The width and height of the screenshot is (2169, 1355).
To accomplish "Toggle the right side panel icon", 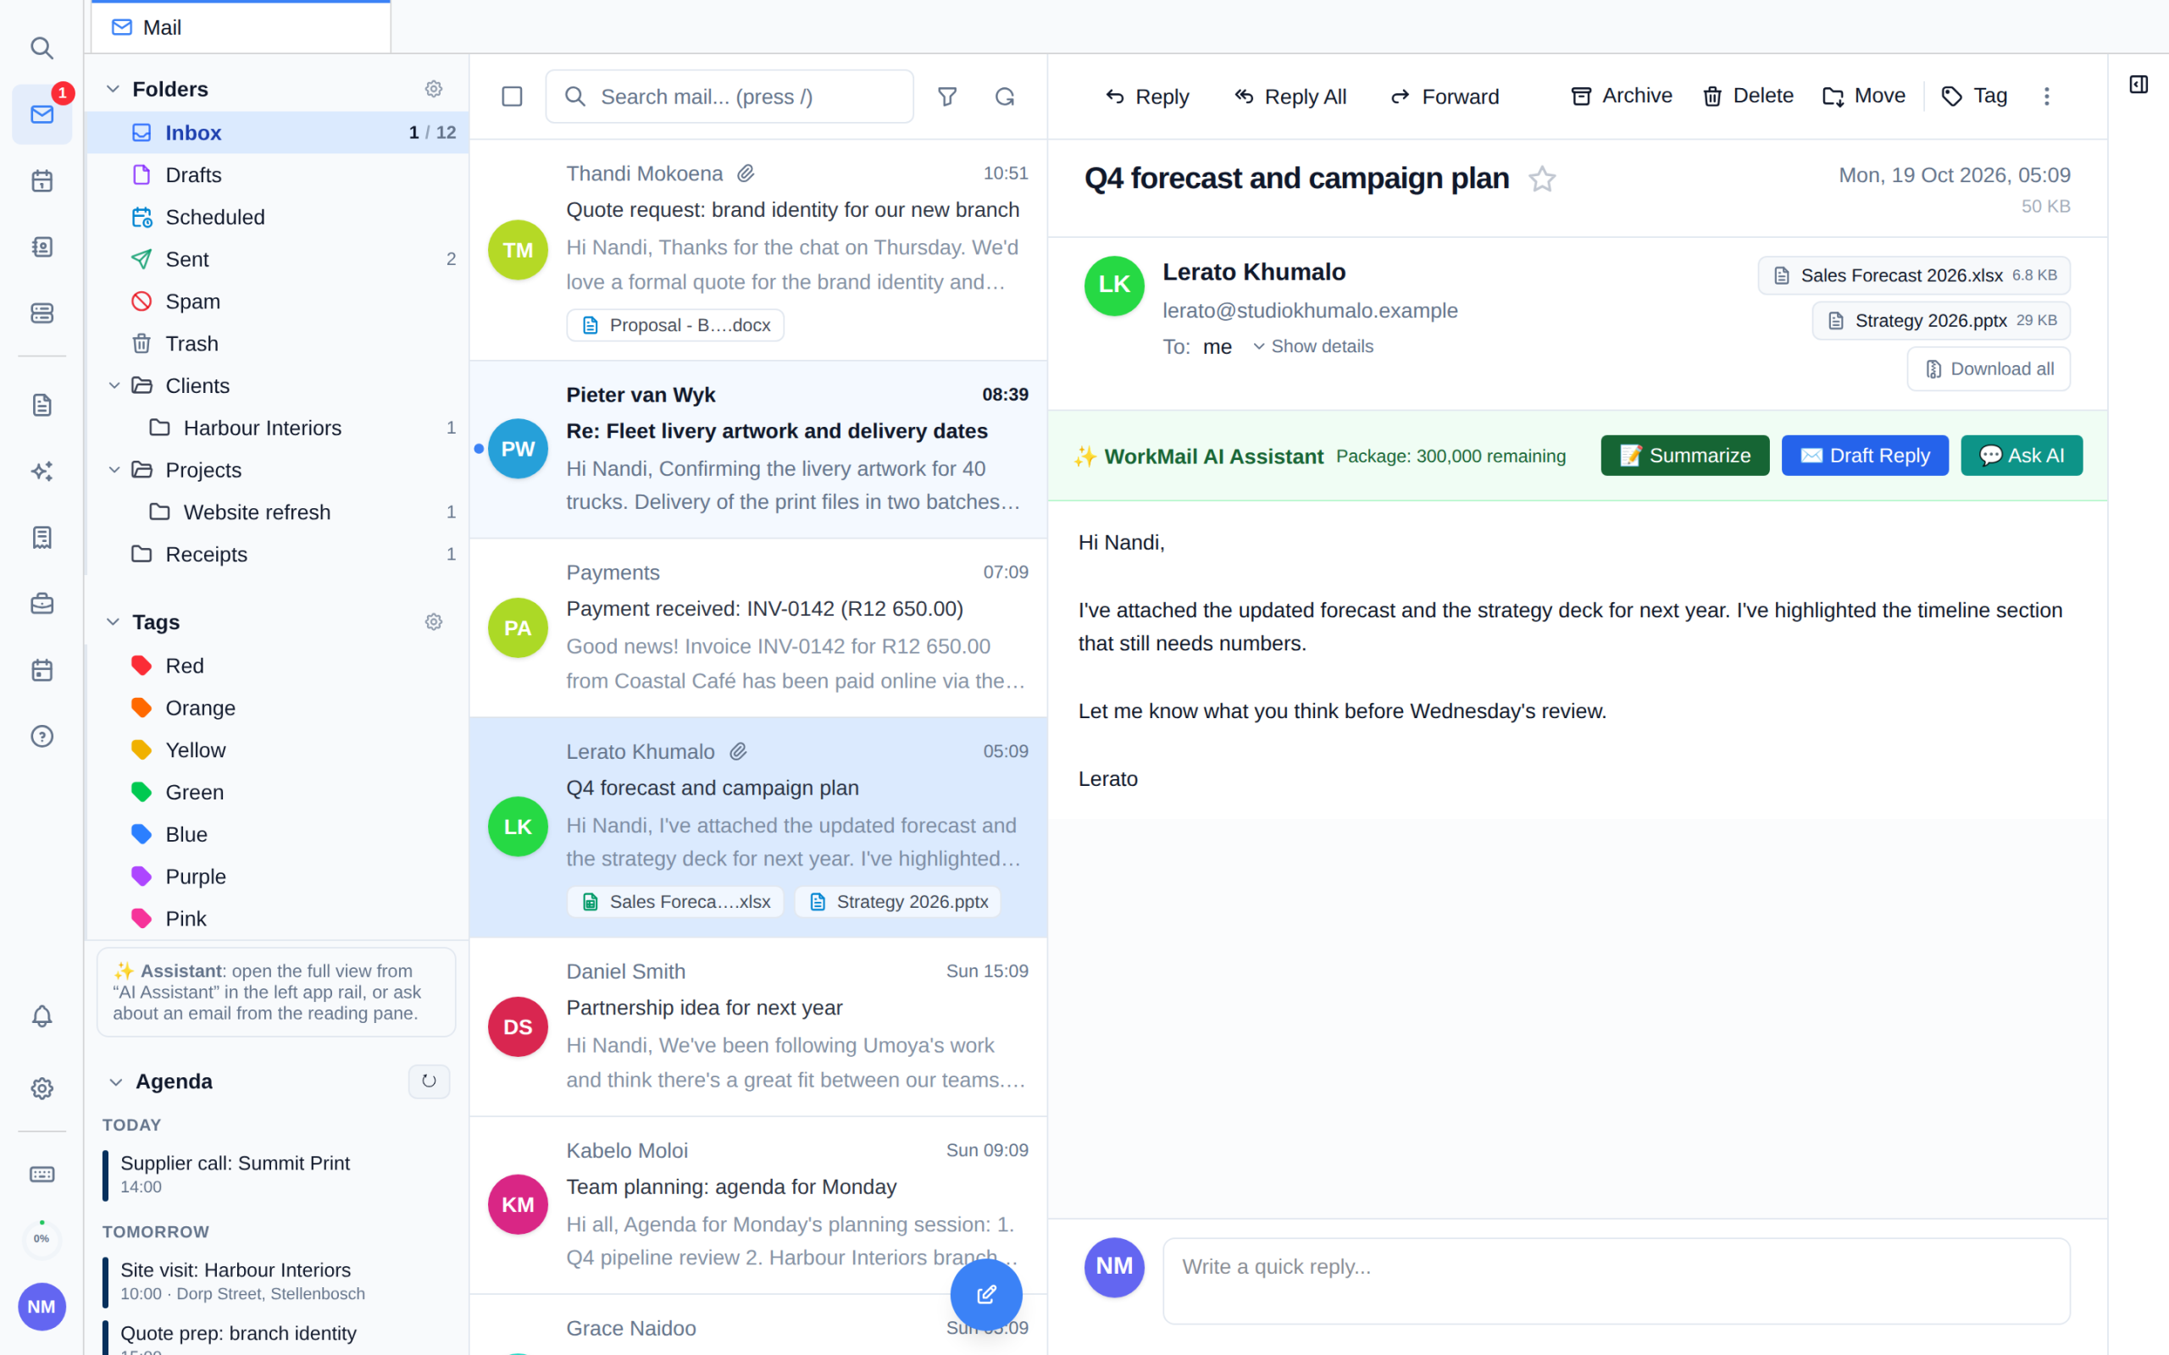I will [2138, 84].
